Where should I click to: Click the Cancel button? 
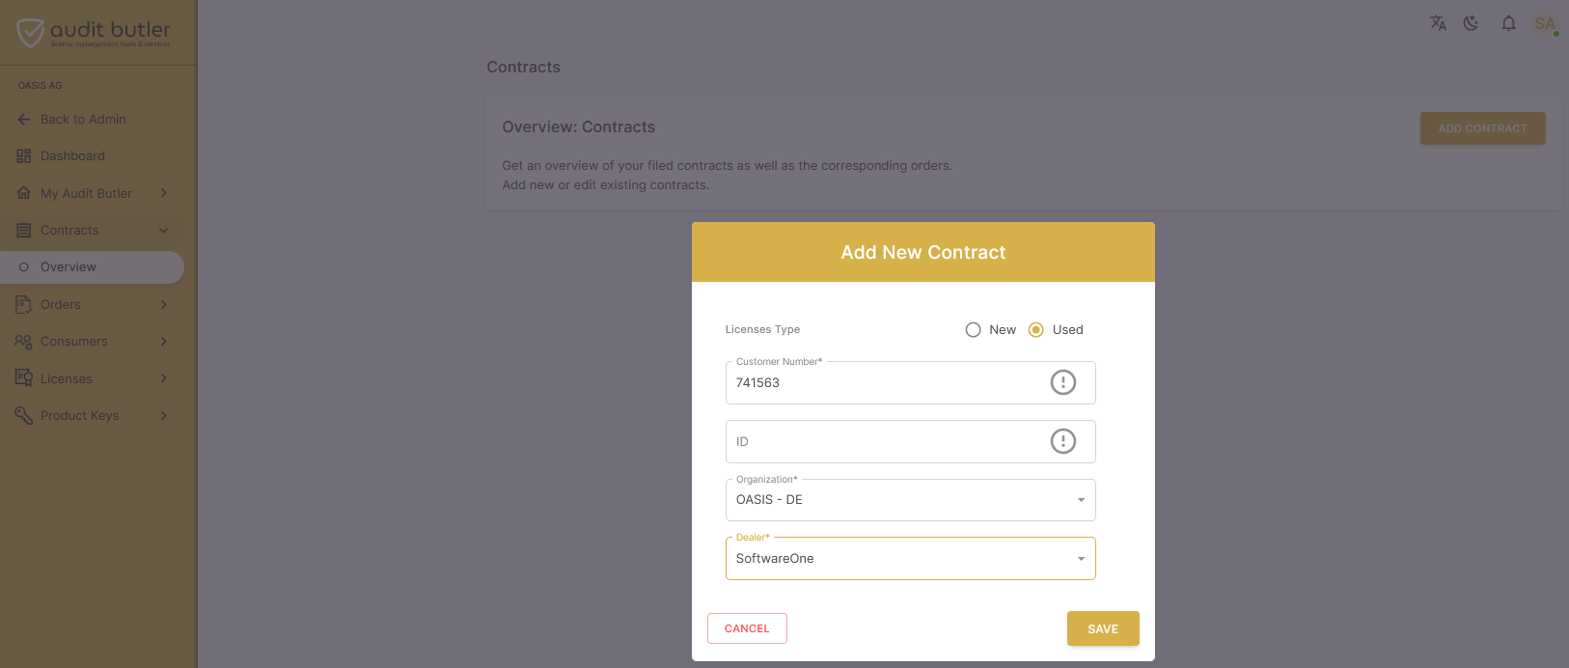747,628
